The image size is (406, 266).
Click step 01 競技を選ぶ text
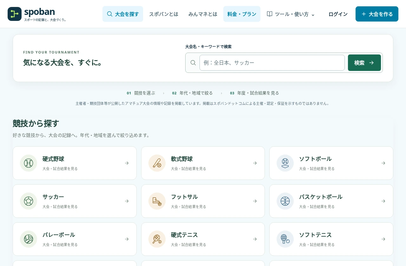click(141, 93)
